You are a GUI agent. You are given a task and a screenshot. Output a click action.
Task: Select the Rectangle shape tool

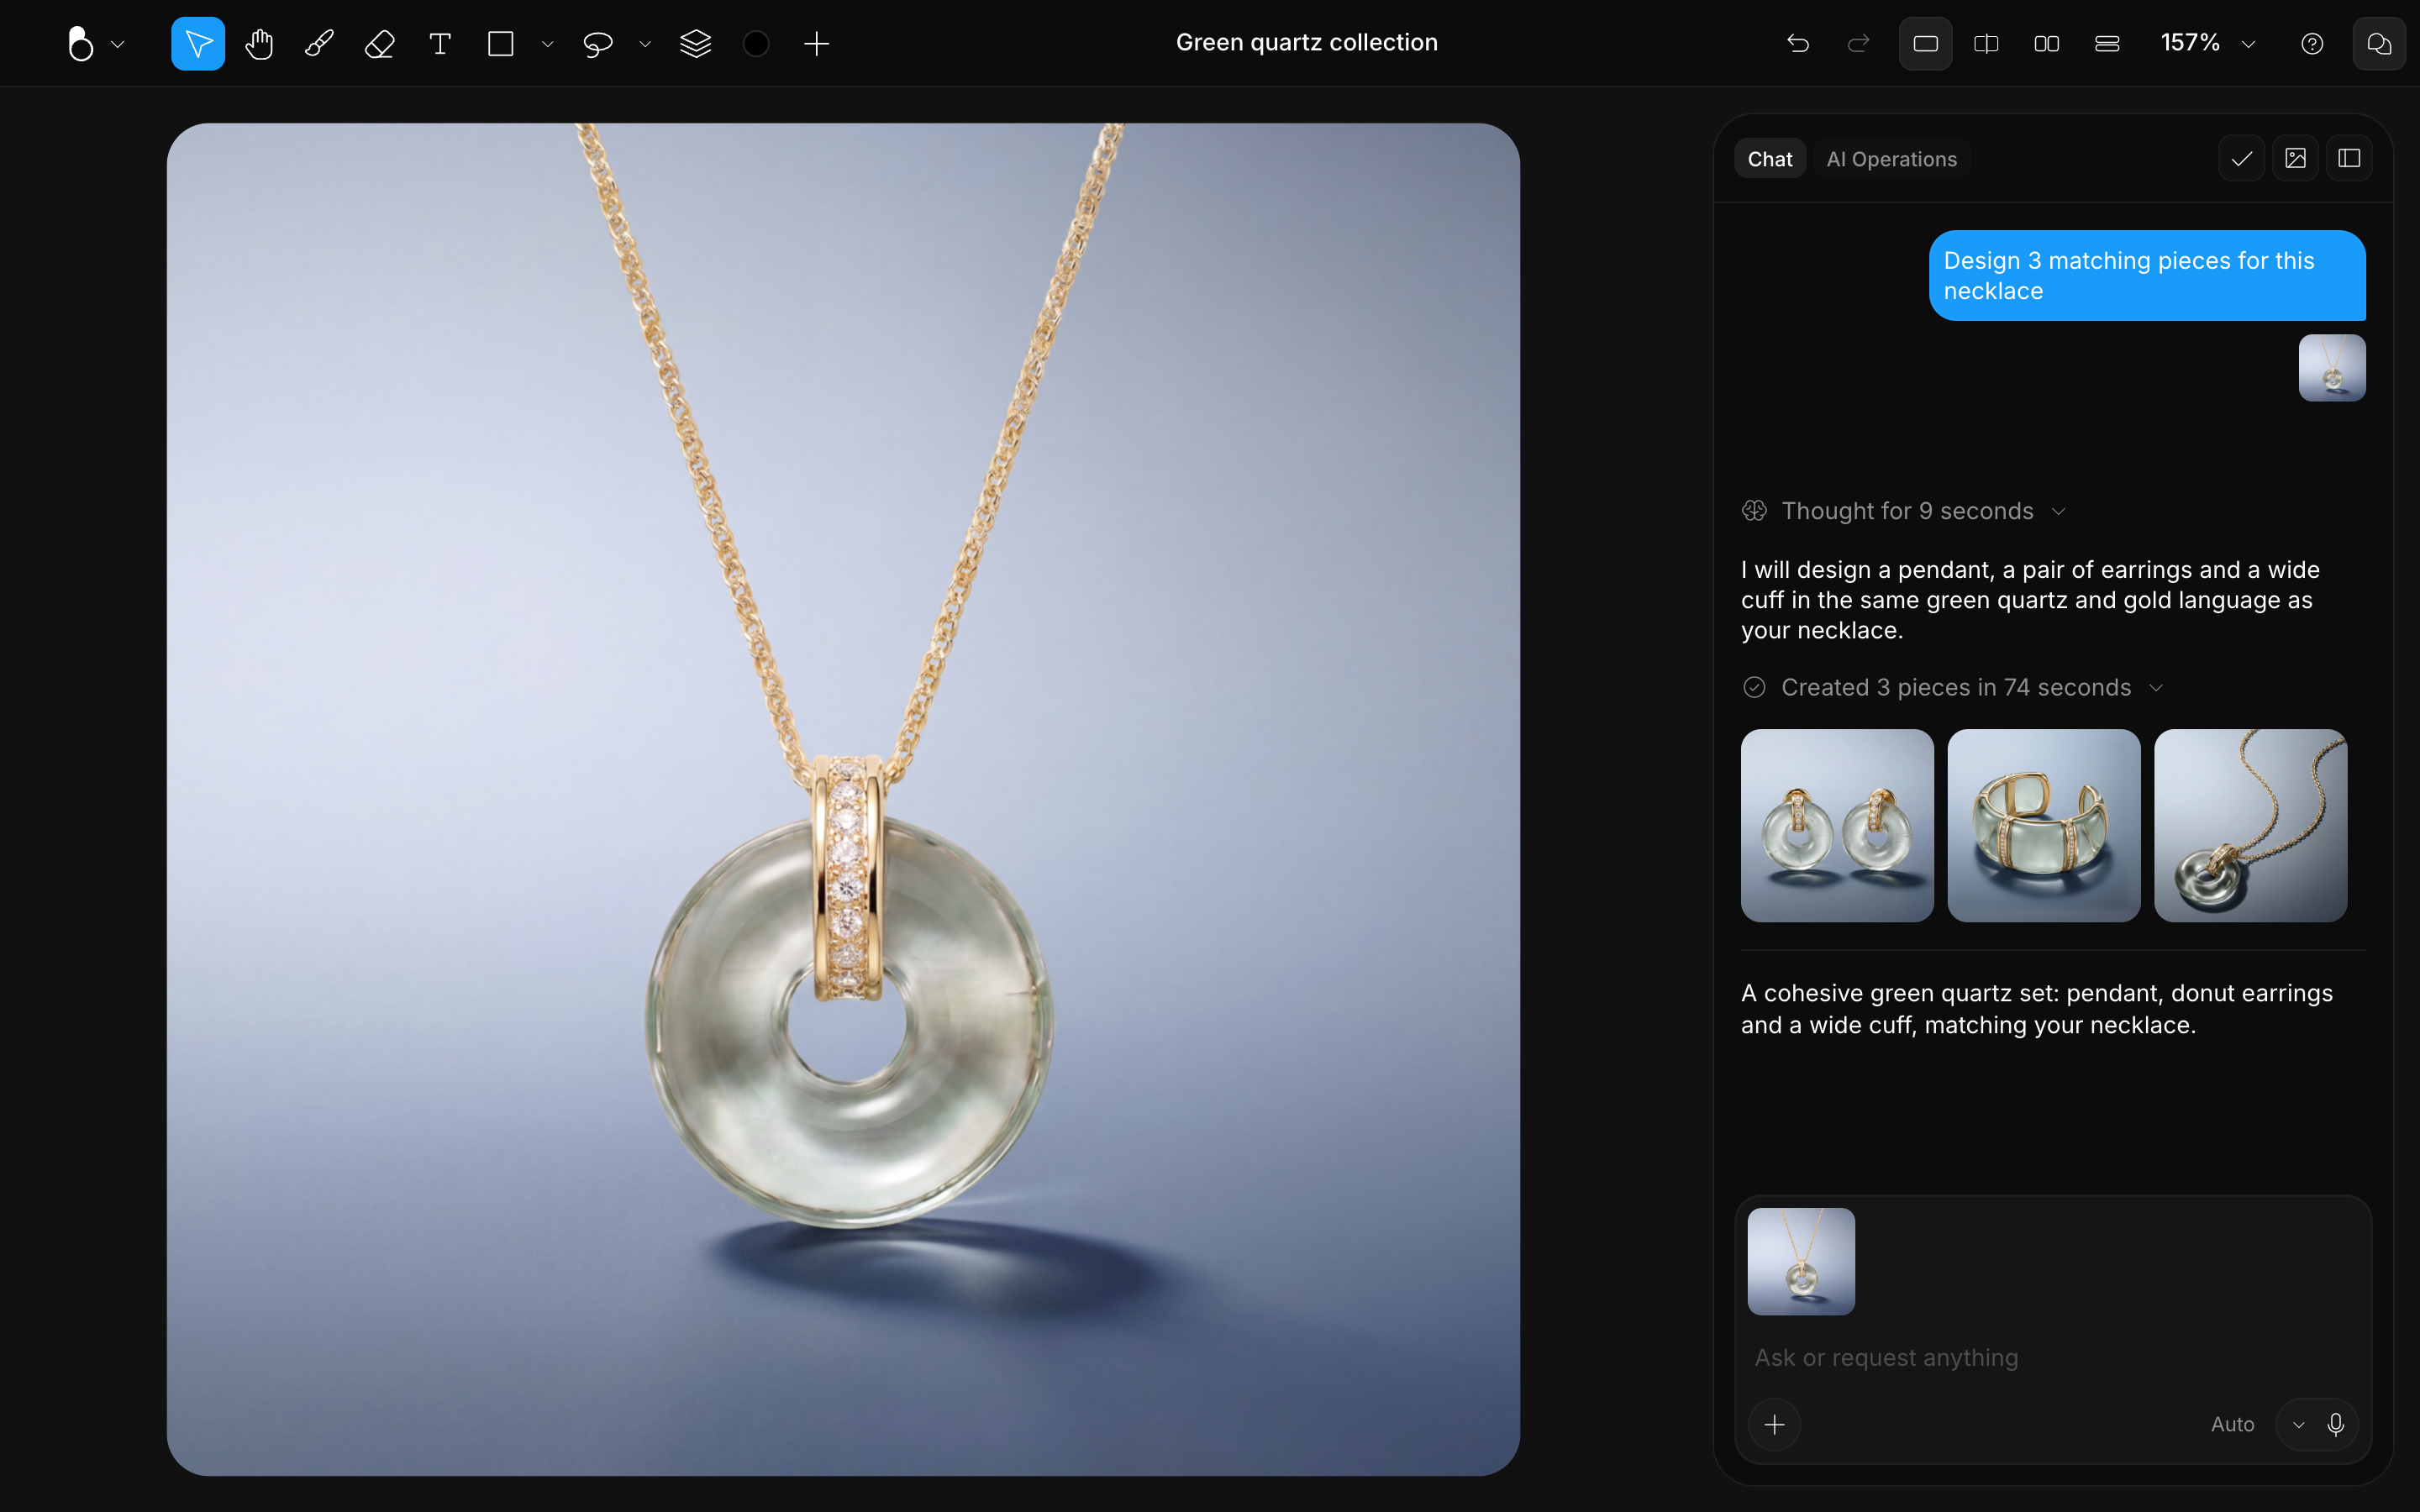tap(501, 43)
